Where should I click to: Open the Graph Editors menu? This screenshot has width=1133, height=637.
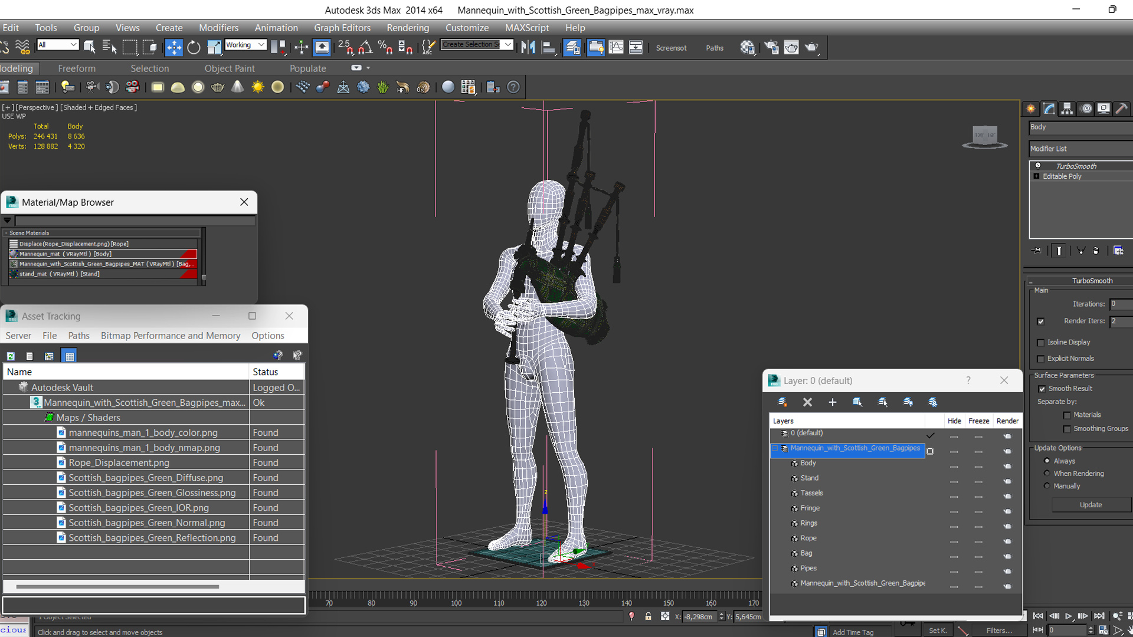[342, 28]
